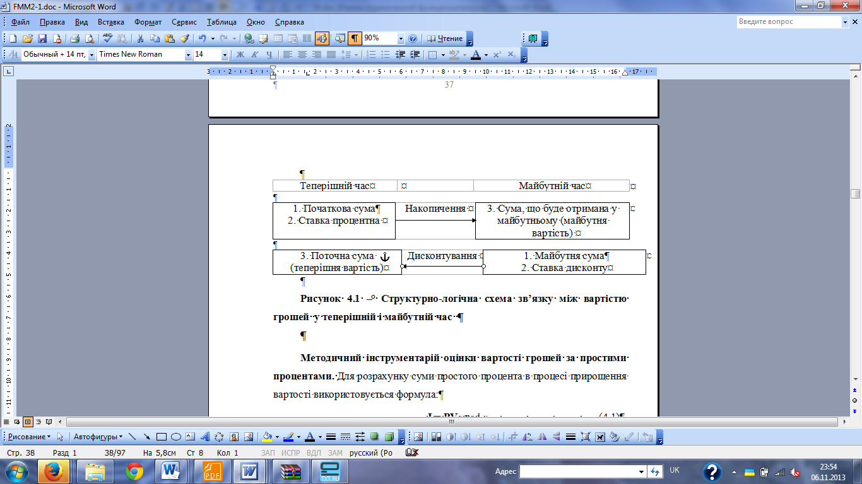This screenshot has height=484, width=862.
Task: Apply 3-D style from Drawing toolbar
Action: coord(389,436)
